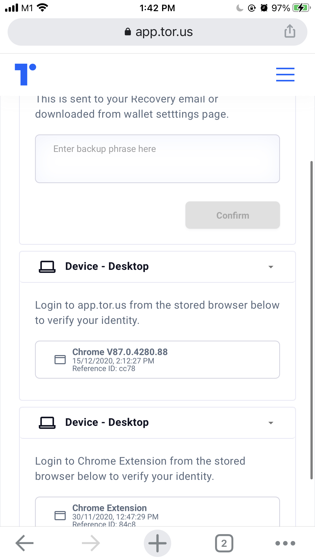This screenshot has height=560, width=315.
Task: Open the Safari more options menu
Action: tap(285, 543)
